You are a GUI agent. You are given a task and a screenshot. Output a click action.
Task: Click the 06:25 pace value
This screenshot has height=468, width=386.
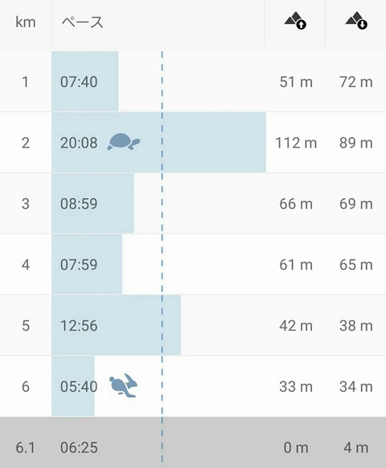tap(79, 448)
